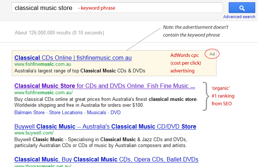Click the AdWords cpc advertising annotation
Screen dimensions: 263x167
[186, 63]
